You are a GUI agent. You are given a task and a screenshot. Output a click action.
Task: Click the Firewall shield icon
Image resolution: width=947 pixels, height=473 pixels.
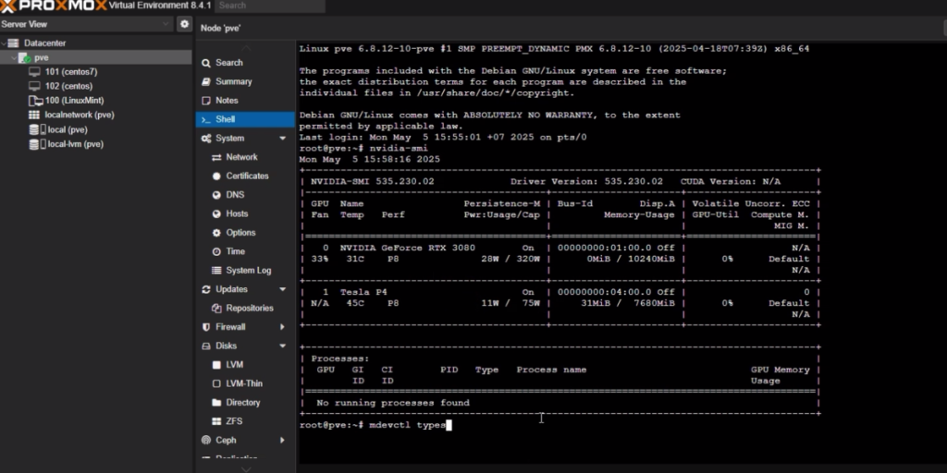(x=206, y=327)
